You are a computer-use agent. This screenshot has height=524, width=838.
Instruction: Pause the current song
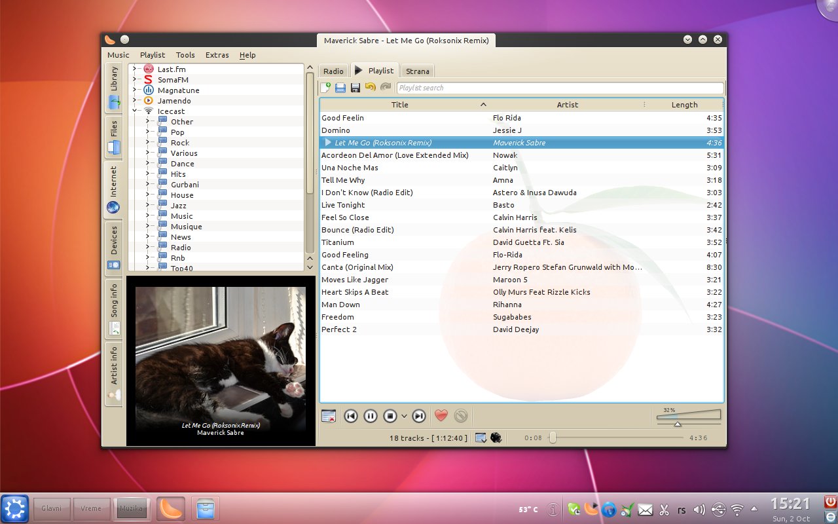tap(371, 416)
